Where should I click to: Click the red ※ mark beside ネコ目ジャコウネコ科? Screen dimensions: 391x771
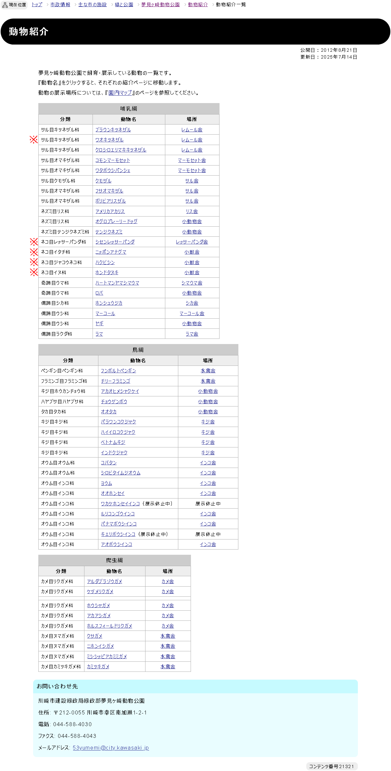(34, 262)
